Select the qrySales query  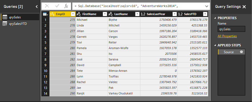click(x=20, y=17)
